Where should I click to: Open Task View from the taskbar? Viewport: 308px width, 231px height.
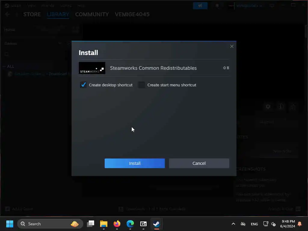91,224
